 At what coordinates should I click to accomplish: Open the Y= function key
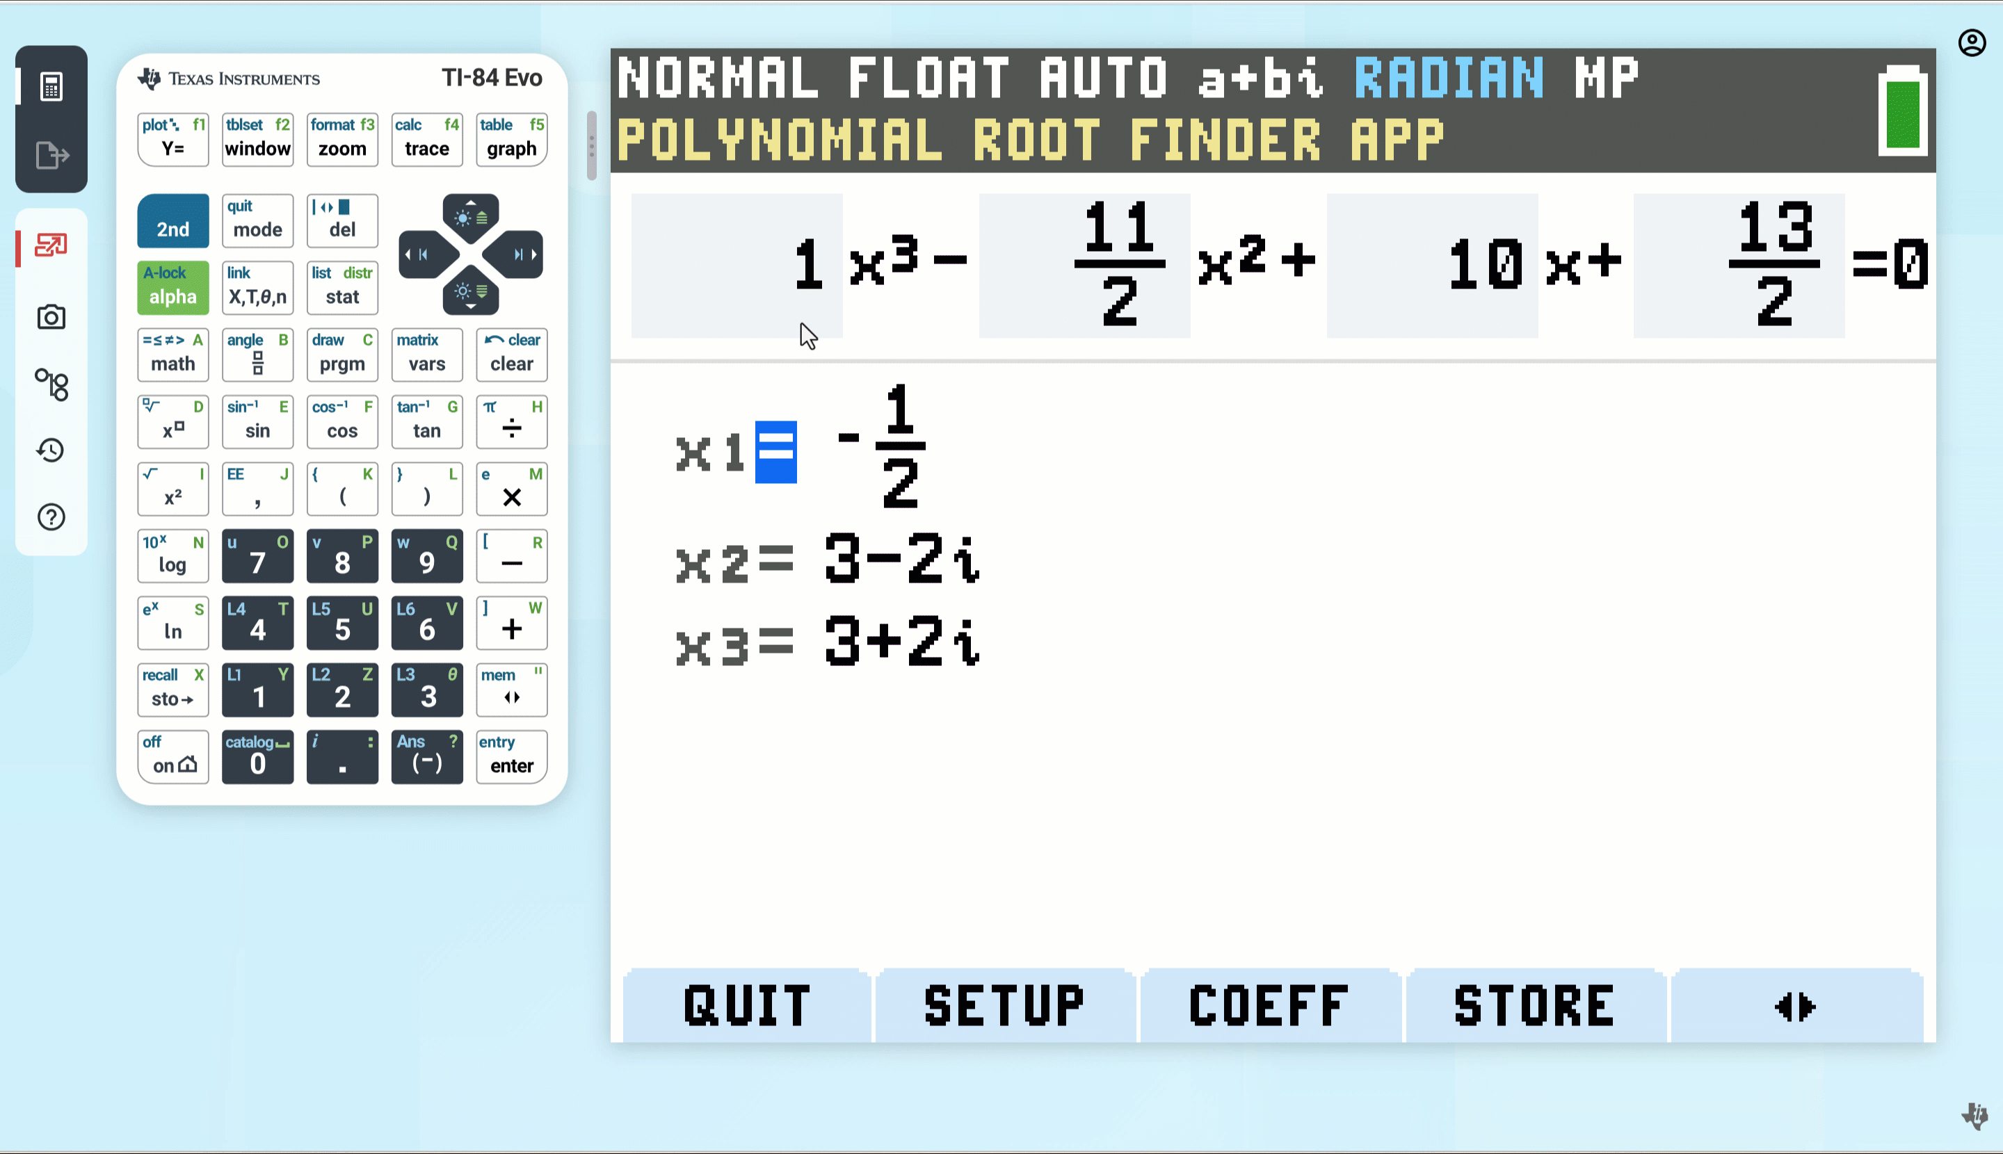pos(173,140)
